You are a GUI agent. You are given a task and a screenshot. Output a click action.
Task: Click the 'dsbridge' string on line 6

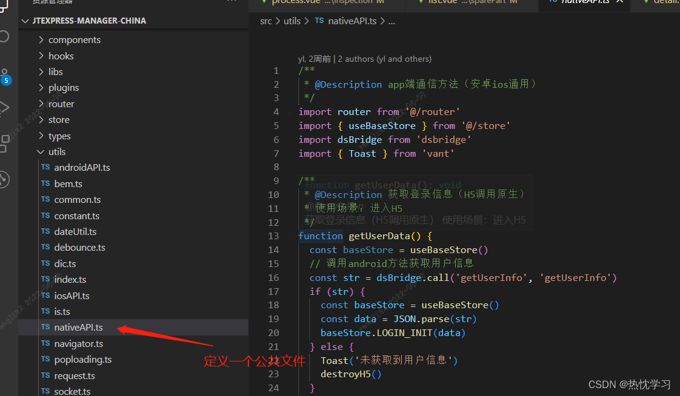tap(444, 139)
